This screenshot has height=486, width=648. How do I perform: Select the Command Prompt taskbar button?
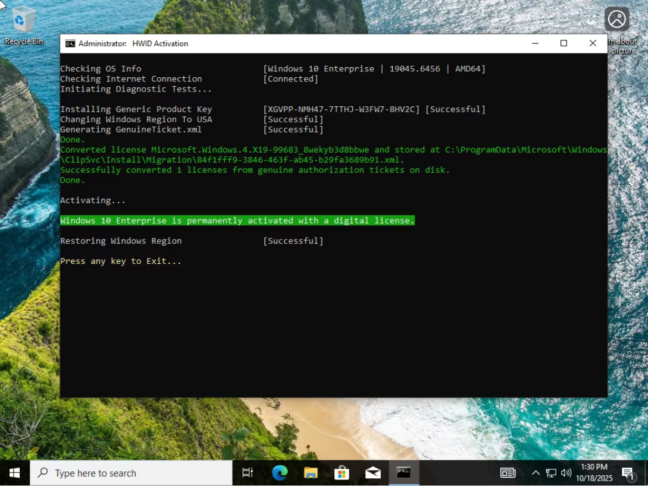(x=404, y=473)
